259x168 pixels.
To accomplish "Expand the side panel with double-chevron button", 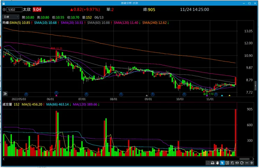I will [x=5, y=94].
